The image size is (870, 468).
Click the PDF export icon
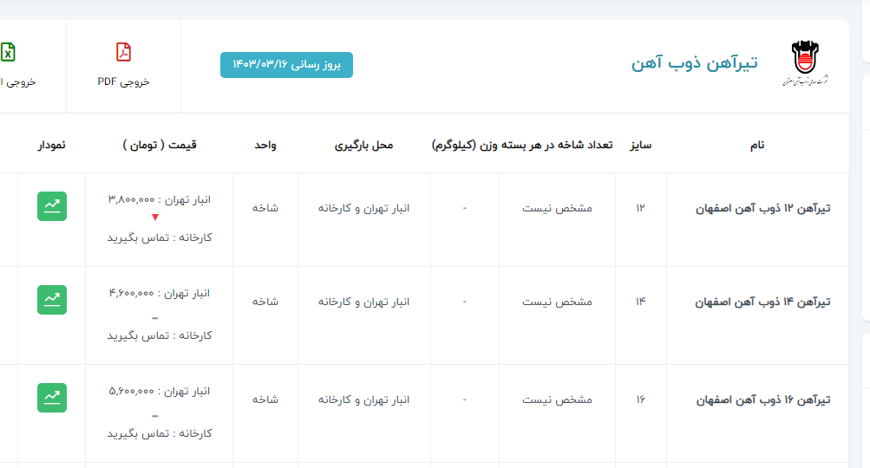[123, 52]
